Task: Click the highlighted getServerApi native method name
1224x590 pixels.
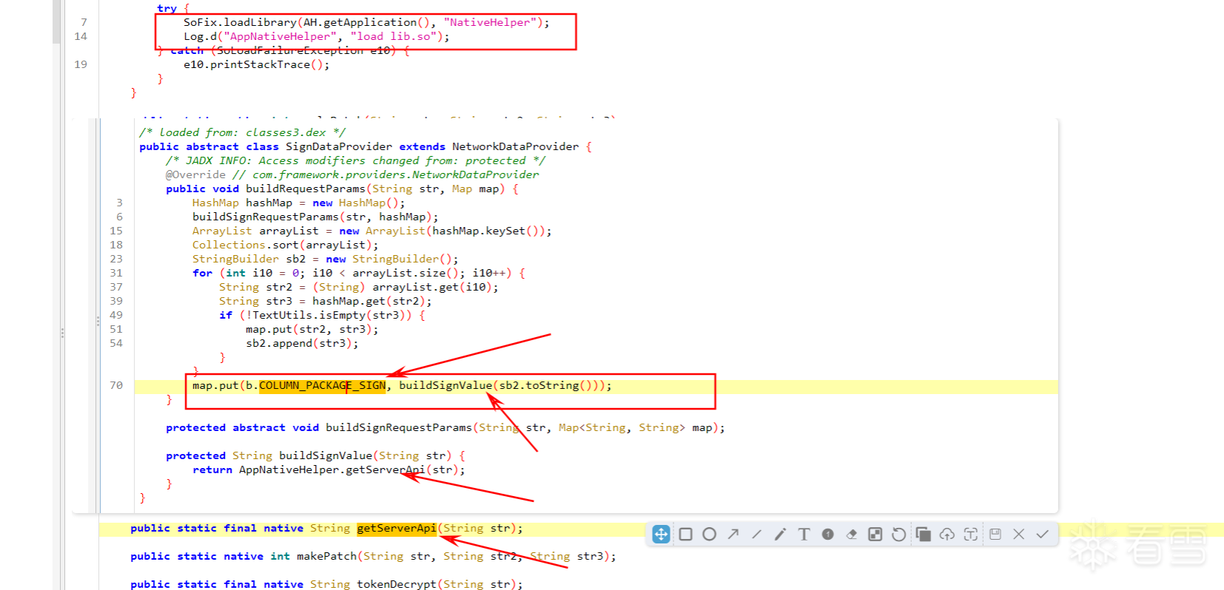Action: point(397,528)
